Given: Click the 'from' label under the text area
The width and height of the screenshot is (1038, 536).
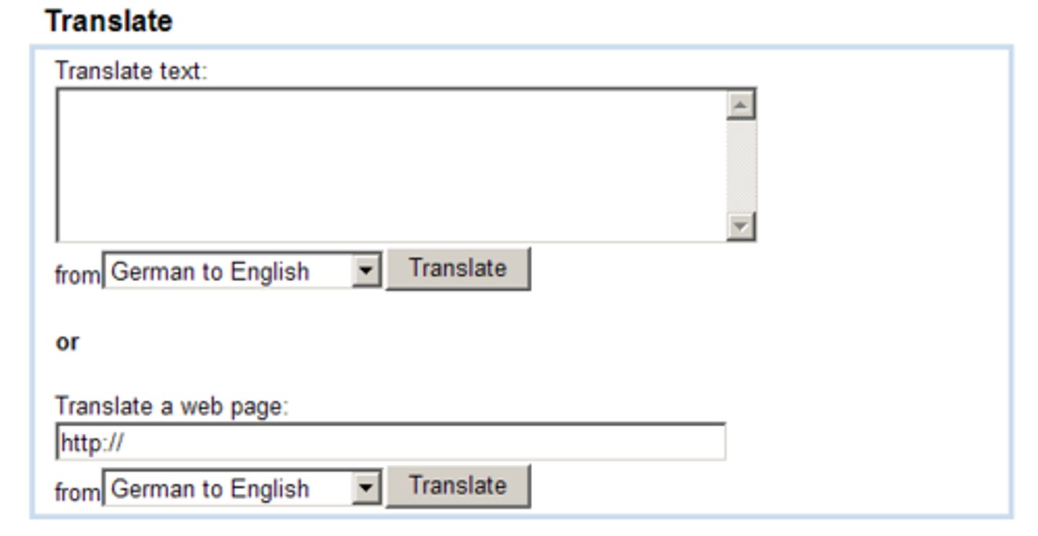Looking at the screenshot, I should 77,275.
